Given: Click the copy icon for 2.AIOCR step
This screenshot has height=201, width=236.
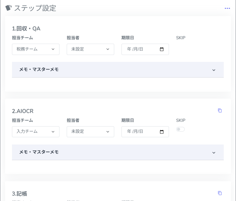Looking at the screenshot, I should 220,111.
